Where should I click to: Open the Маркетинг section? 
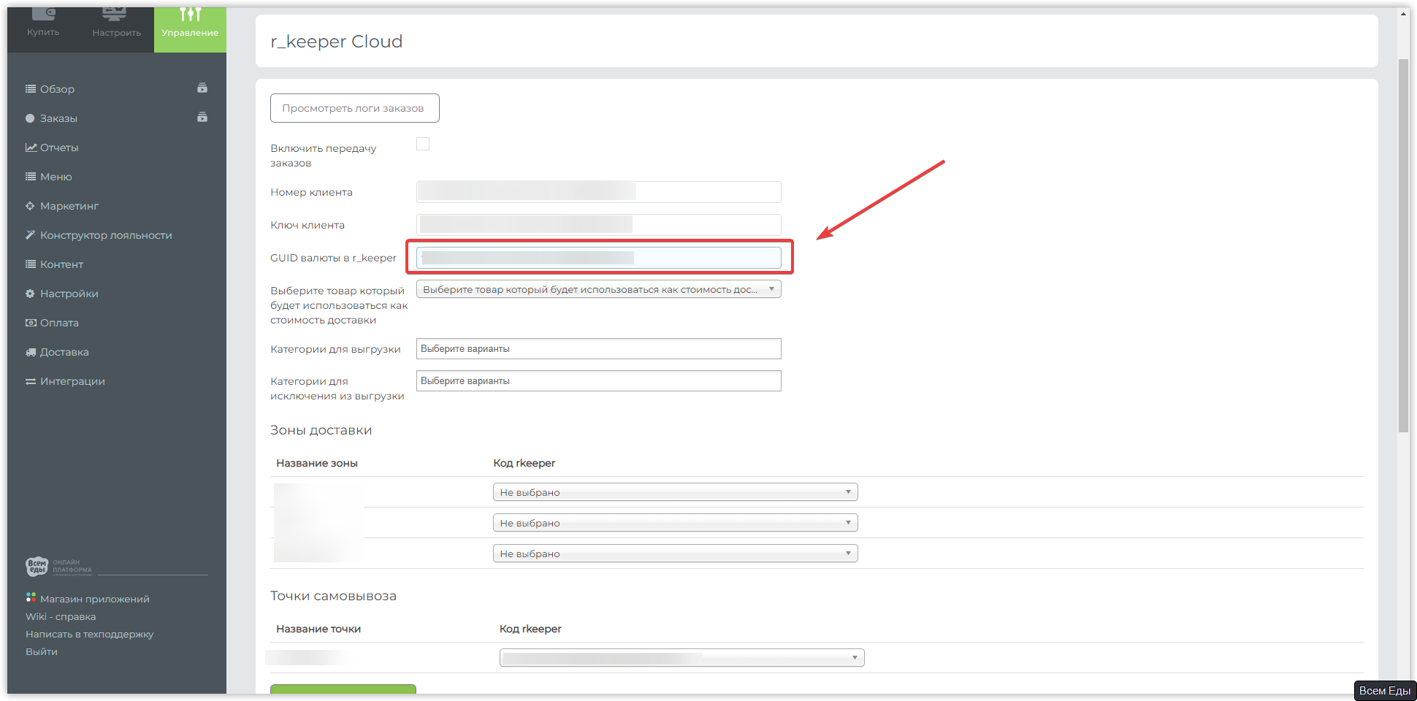click(69, 206)
